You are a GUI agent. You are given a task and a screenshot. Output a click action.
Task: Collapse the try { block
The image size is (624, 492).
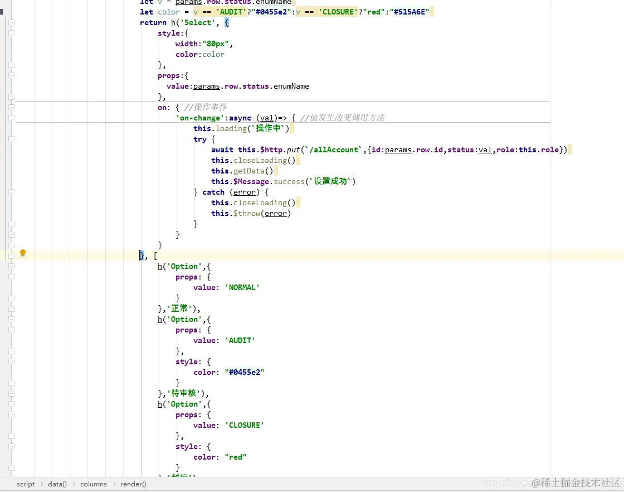12,139
